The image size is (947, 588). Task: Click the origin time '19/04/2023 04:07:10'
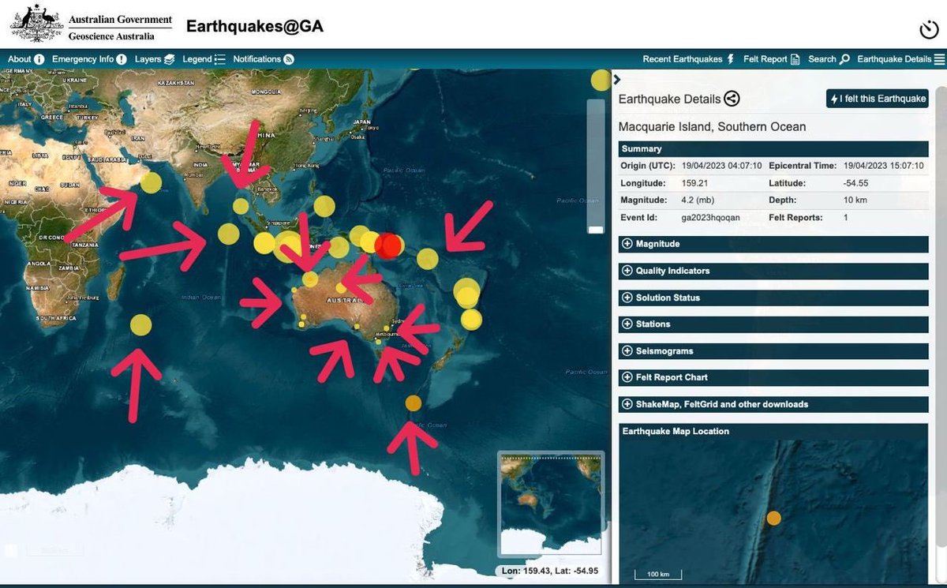(721, 166)
